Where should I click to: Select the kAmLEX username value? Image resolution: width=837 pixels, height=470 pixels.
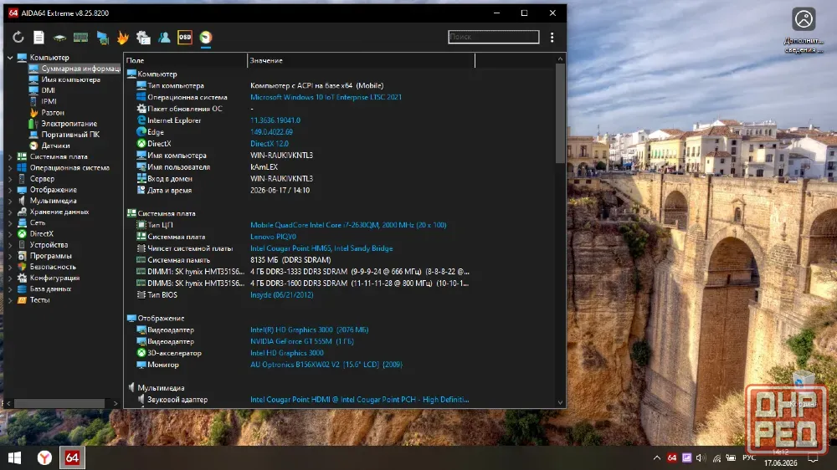[x=264, y=167]
